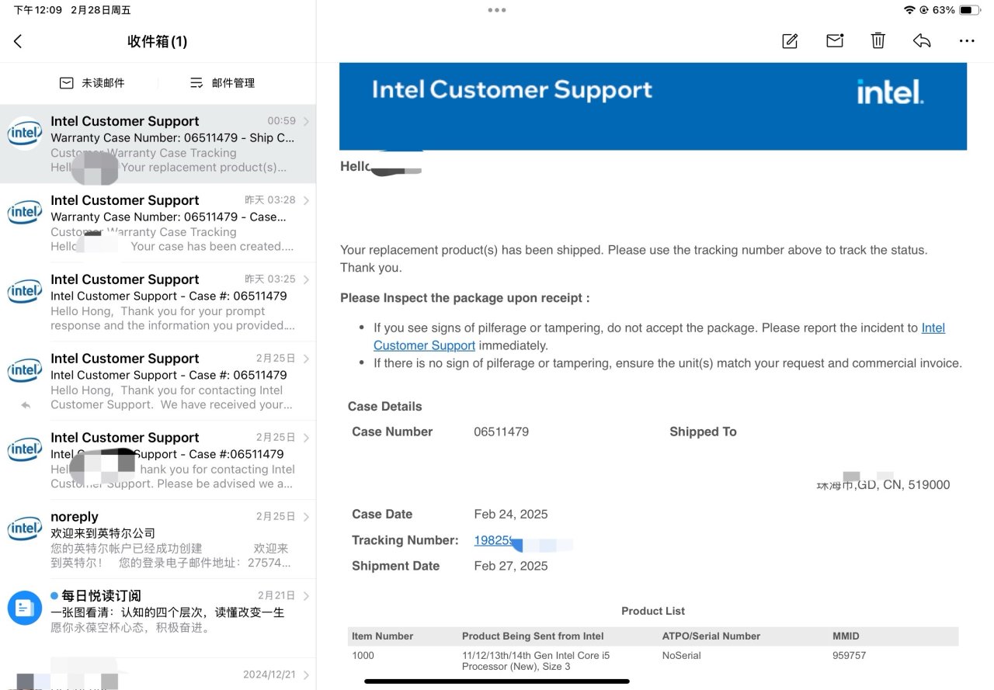The height and width of the screenshot is (690, 994).
Task: Tap the back arrow in inbox header
Action: 18,42
